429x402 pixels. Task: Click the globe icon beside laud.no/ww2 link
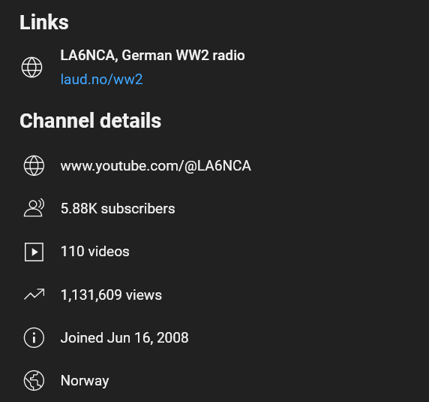(x=31, y=67)
